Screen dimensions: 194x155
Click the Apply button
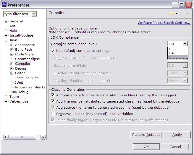pos(177,135)
